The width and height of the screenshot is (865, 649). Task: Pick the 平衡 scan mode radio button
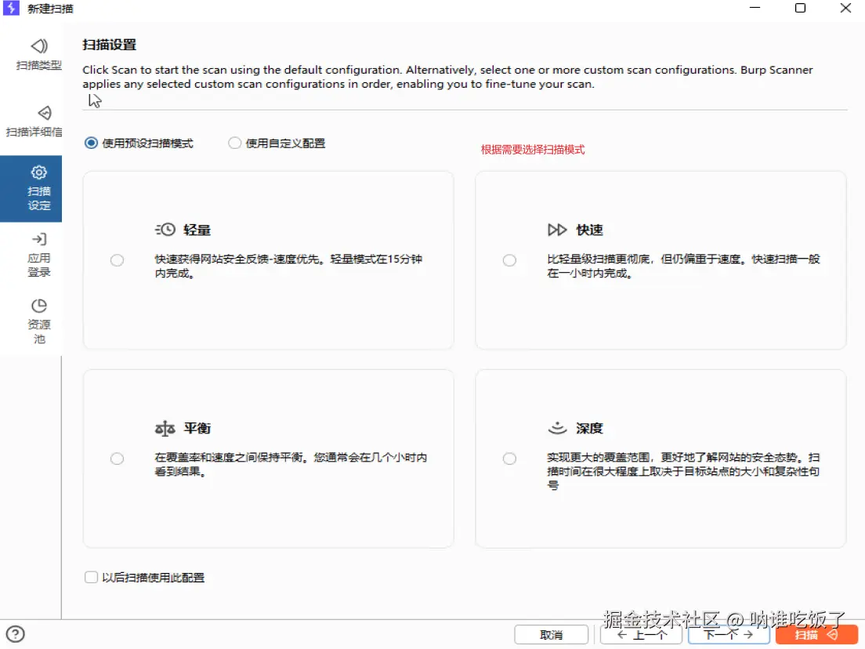(x=117, y=459)
